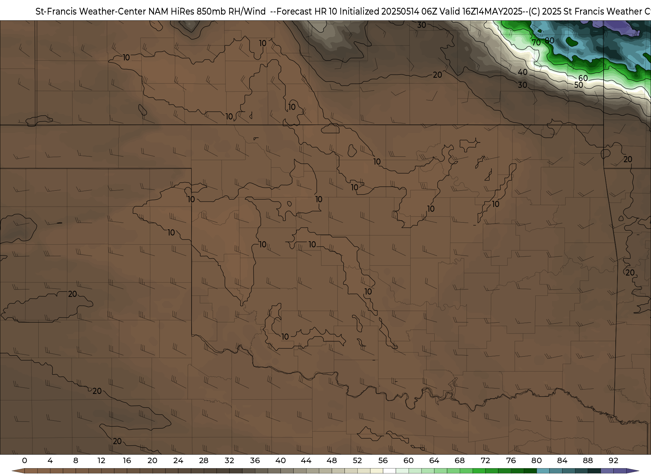Viewport: 651px width, 475px height.
Task: Click the colorbar label "44"
Action: coord(306,460)
